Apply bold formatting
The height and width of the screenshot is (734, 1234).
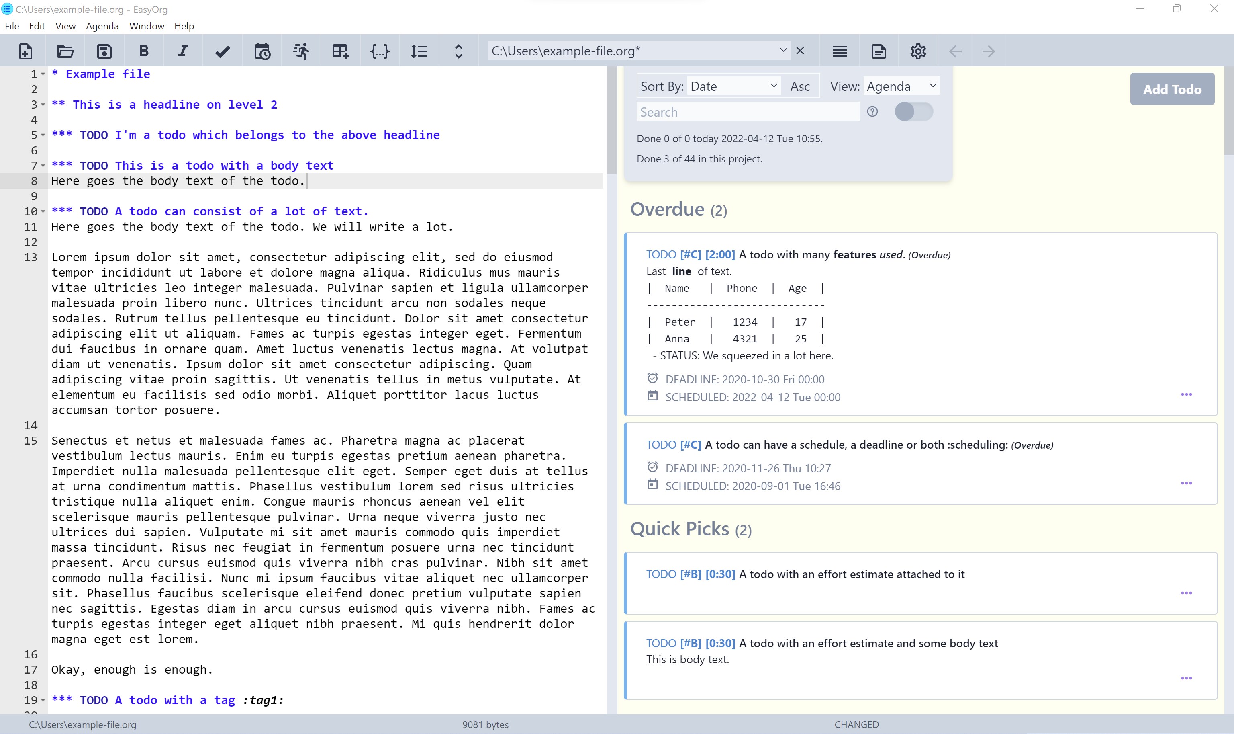click(143, 51)
